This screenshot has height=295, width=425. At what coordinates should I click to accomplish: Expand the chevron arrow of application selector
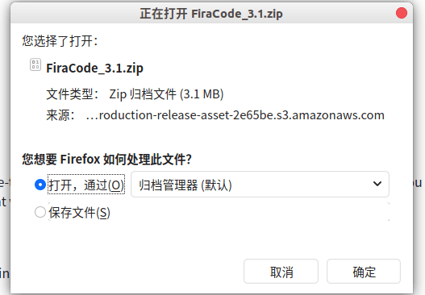[377, 185]
